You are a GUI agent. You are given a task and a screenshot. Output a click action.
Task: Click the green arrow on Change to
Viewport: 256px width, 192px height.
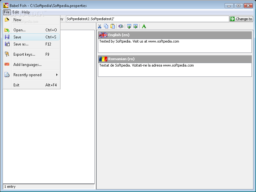tap(232, 19)
